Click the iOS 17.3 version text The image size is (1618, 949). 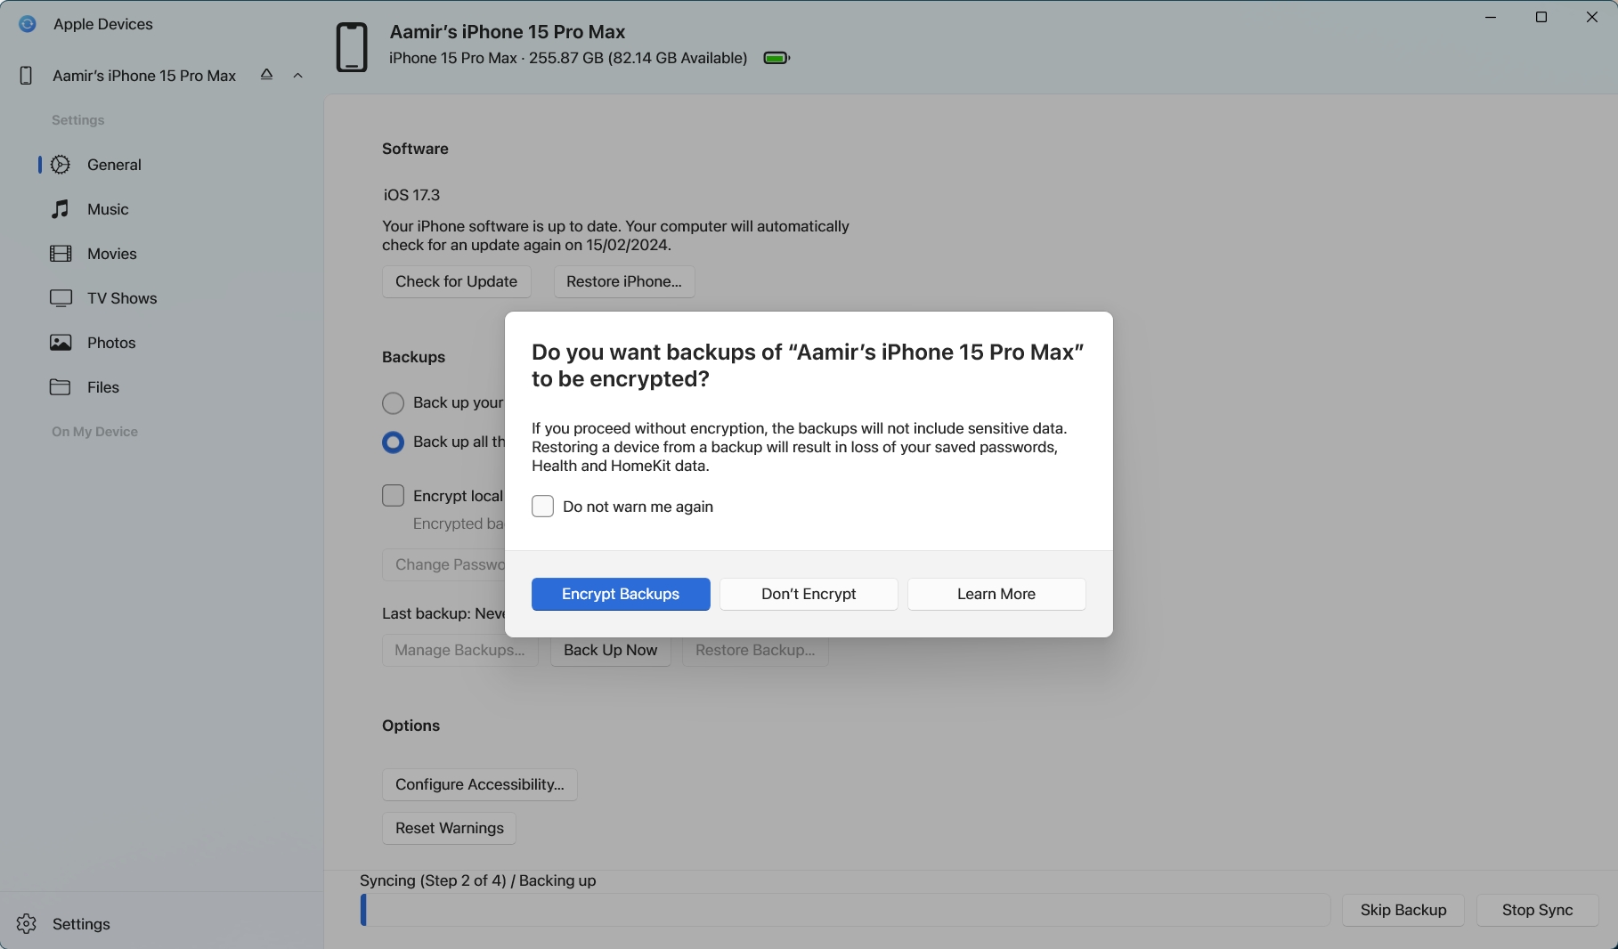click(411, 195)
